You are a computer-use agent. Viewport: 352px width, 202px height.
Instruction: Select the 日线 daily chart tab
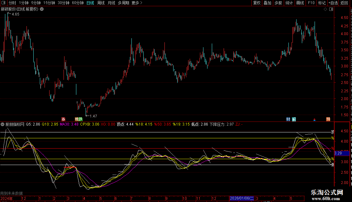tap(90, 3)
